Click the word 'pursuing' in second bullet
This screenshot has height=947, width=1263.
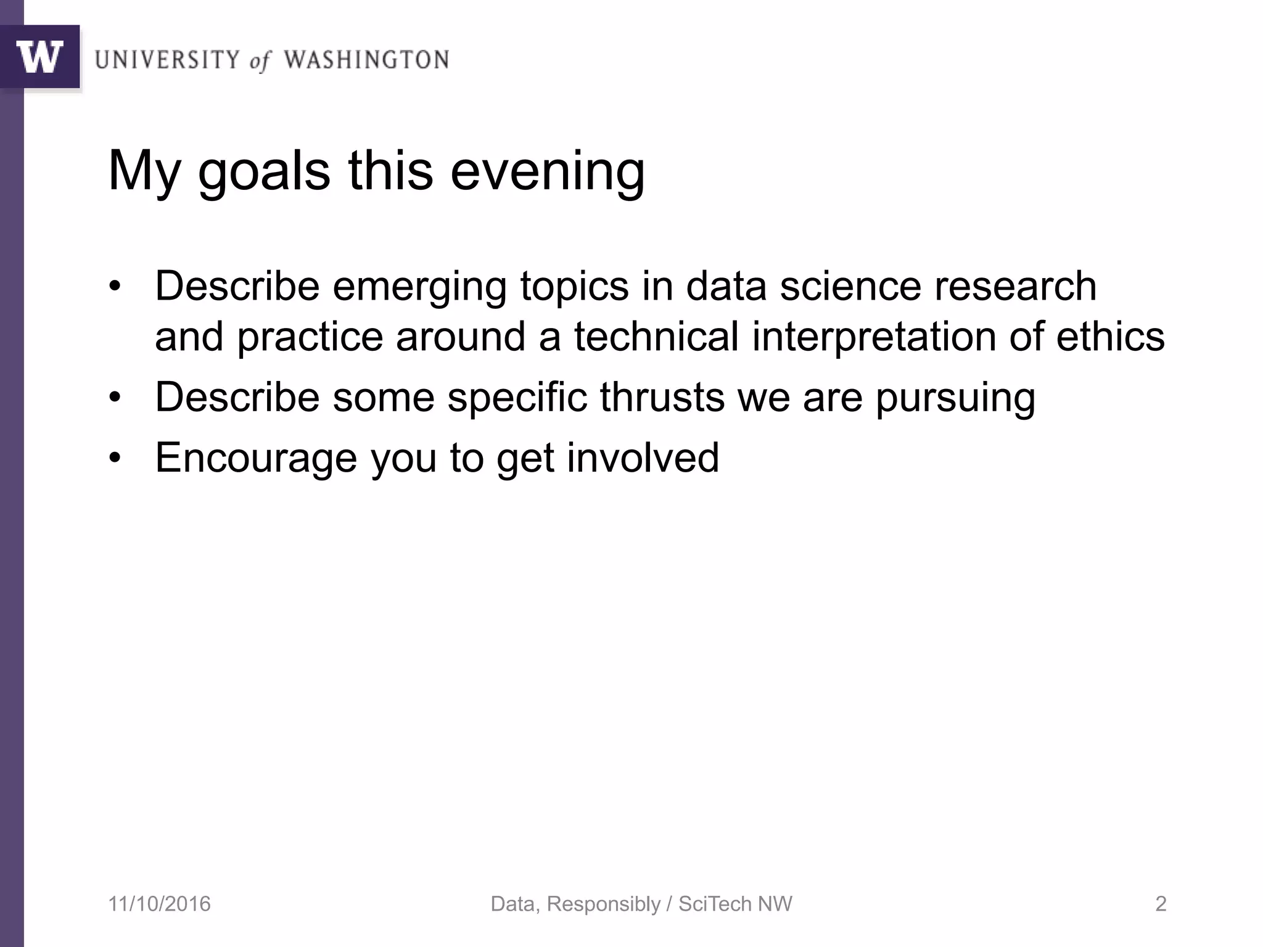pyautogui.click(x=955, y=398)
